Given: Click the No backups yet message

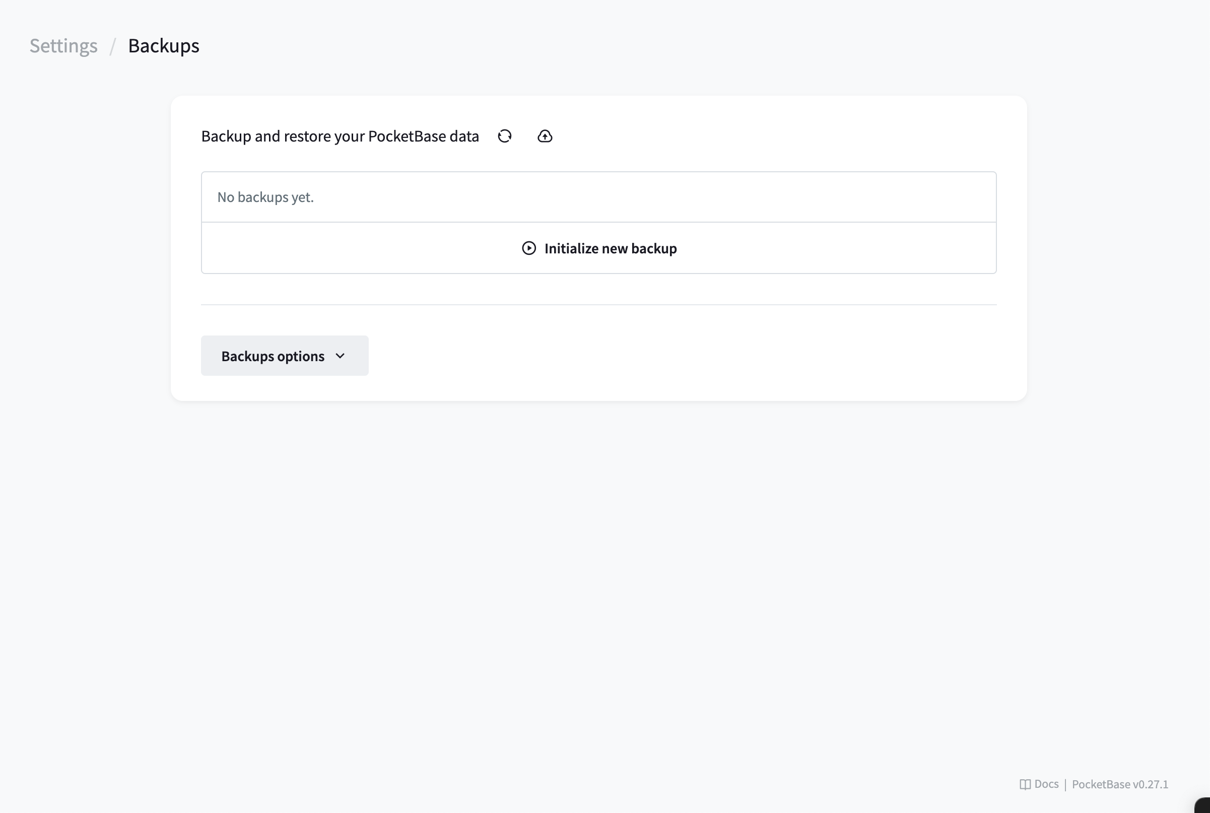Looking at the screenshot, I should (265, 197).
